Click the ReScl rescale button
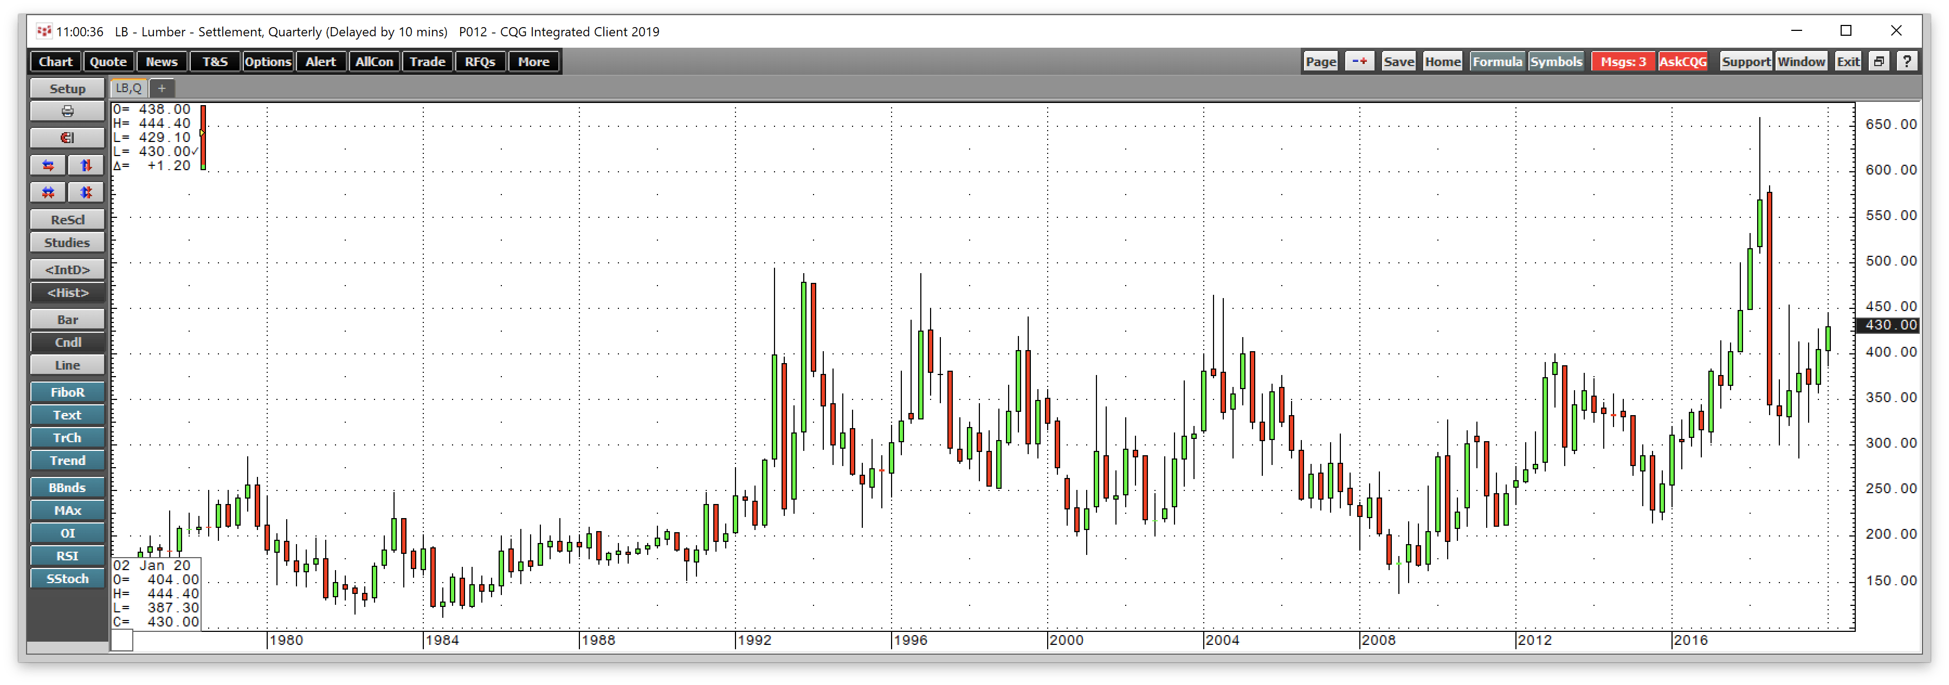The width and height of the screenshot is (1949, 685). (x=67, y=219)
